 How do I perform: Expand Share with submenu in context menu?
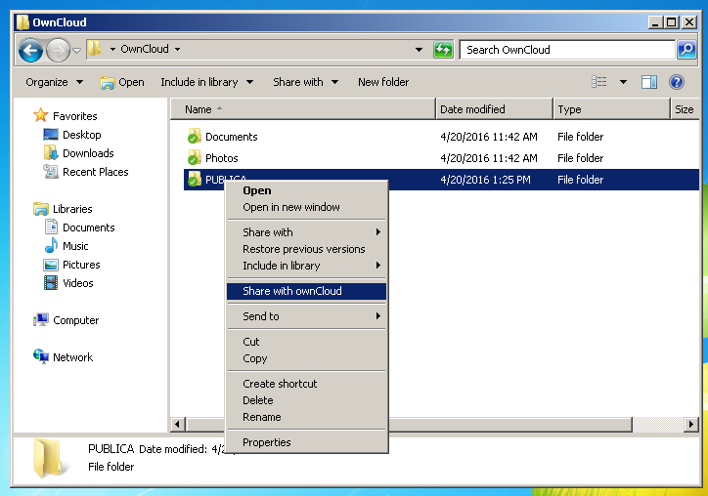[x=307, y=232]
